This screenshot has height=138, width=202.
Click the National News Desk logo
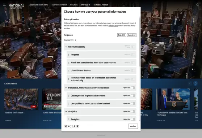pyautogui.click(x=16, y=6)
